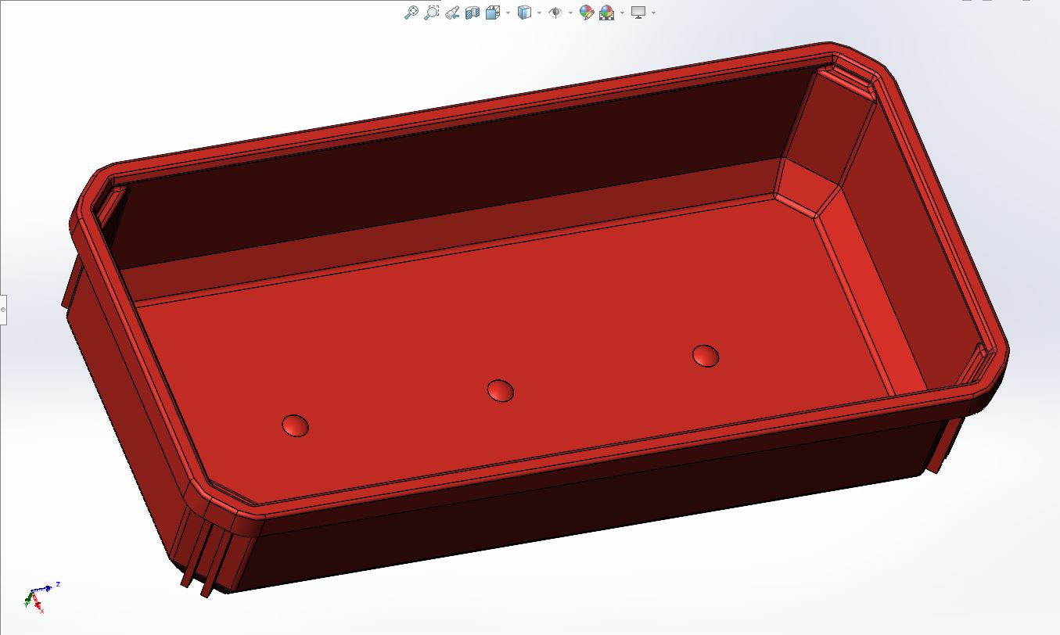Open the Apply Scene icon
The height and width of the screenshot is (635, 1060).
(607, 13)
